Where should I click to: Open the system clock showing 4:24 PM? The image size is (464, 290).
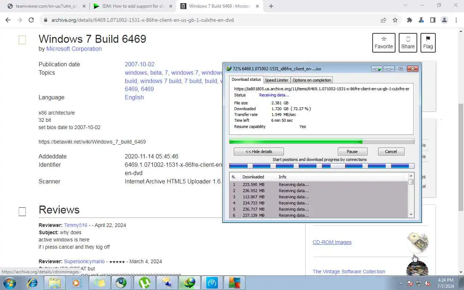(x=445, y=283)
